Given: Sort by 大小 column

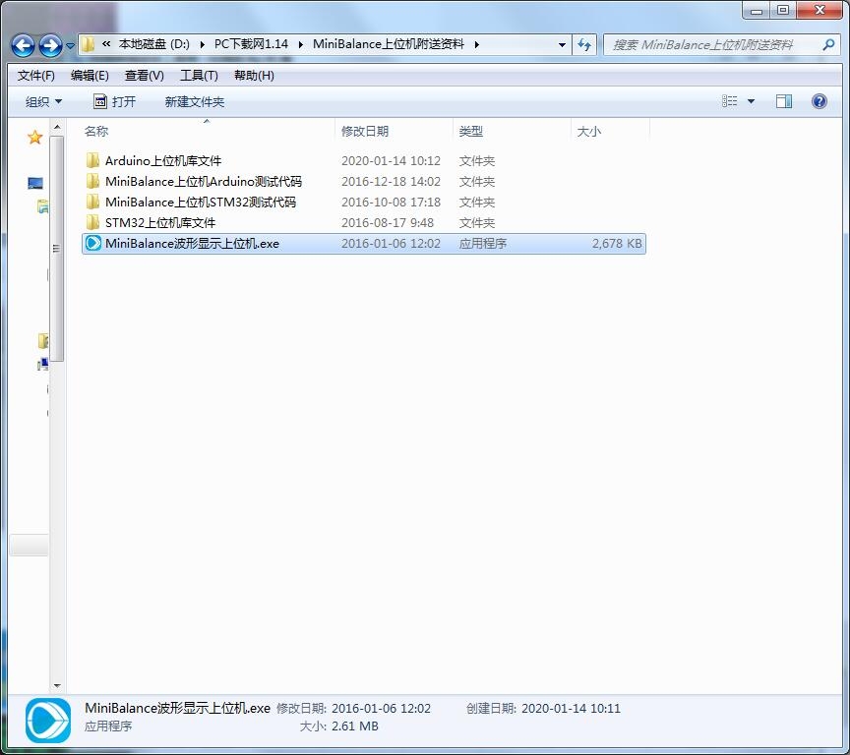Looking at the screenshot, I should click(588, 131).
